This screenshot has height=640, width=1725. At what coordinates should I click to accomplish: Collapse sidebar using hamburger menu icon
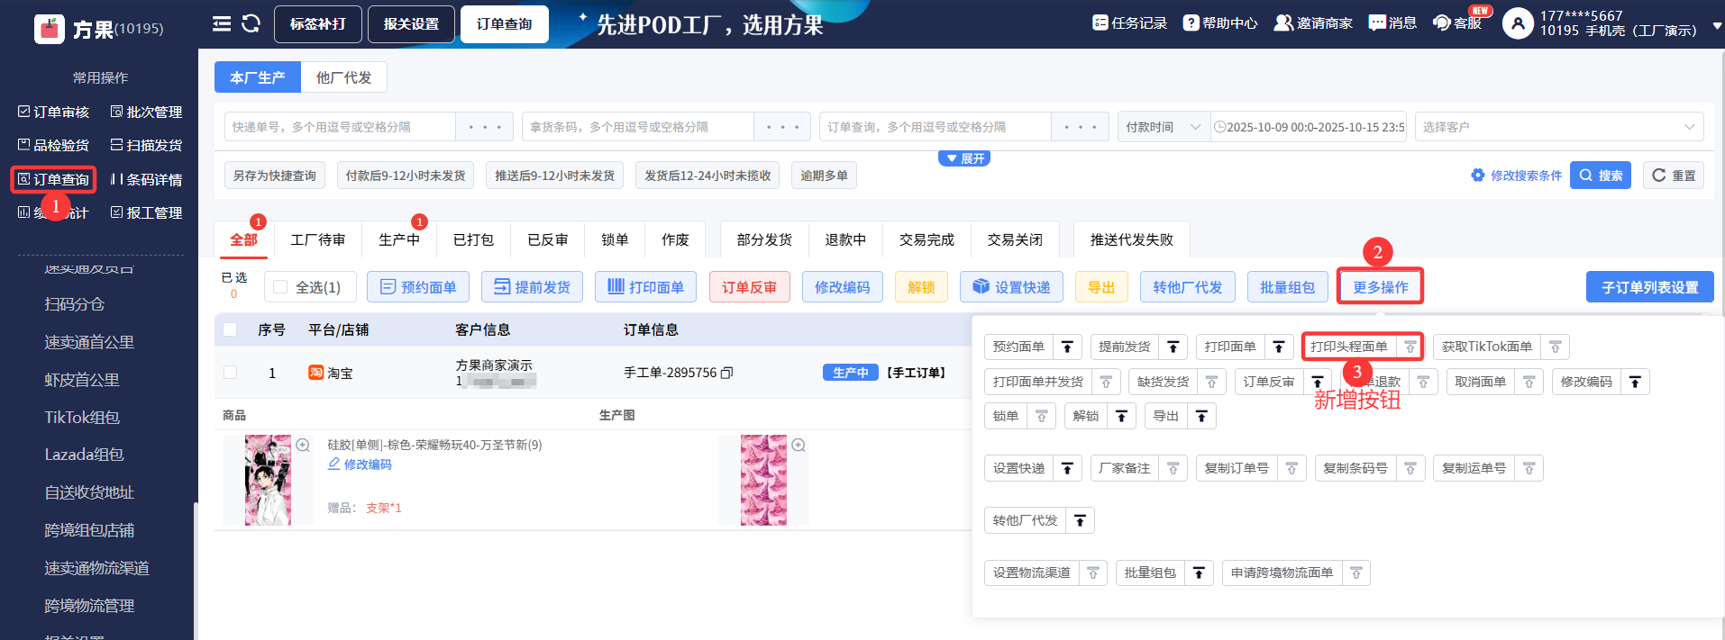point(222,23)
